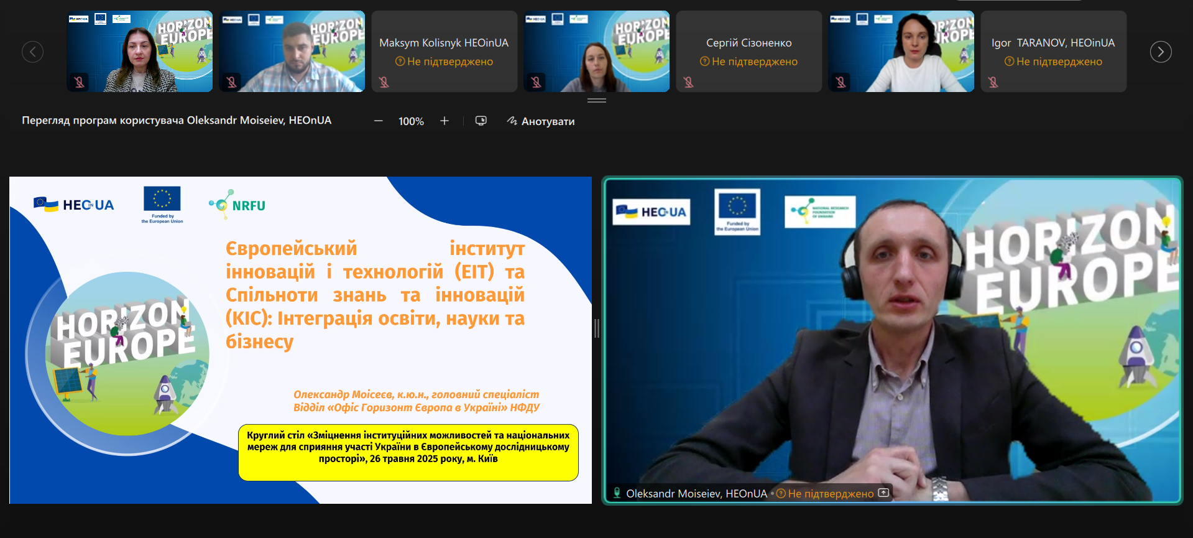The height and width of the screenshot is (538, 1193).
Task: Click the yellow roundtable information box on slide
Action: click(408, 452)
